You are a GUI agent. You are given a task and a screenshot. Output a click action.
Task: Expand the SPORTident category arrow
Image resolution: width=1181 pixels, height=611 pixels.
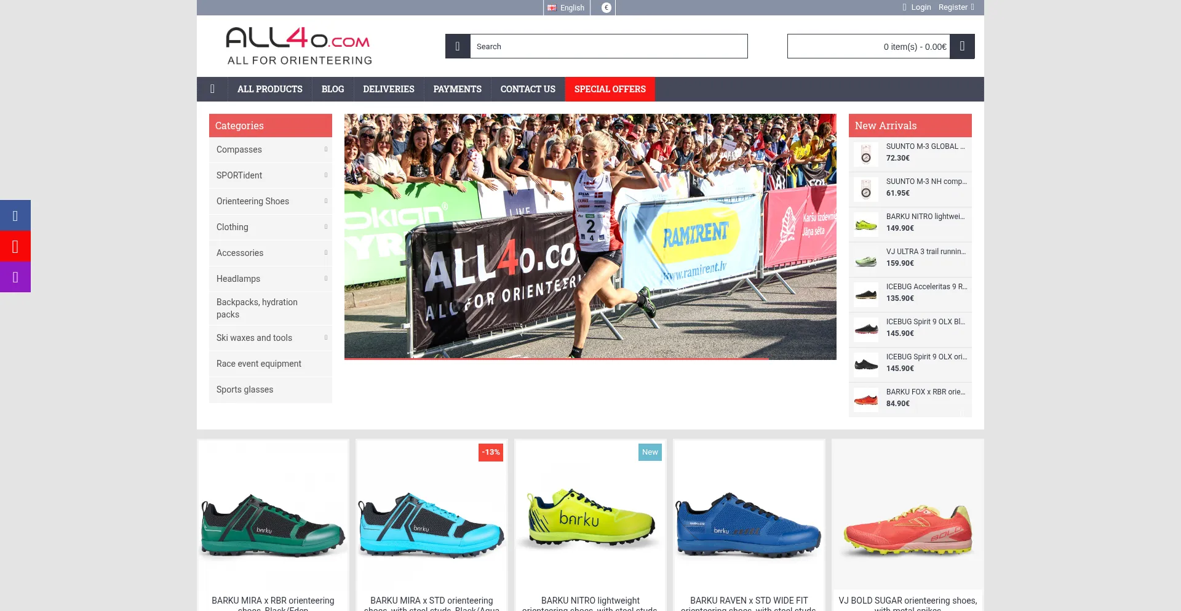tap(326, 175)
